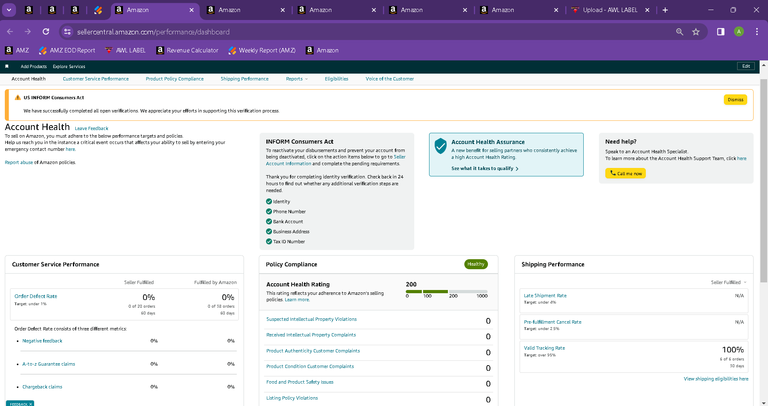Open the Weekly Report (AMZ) bookmark
This screenshot has width=768, height=406.
tap(262, 50)
